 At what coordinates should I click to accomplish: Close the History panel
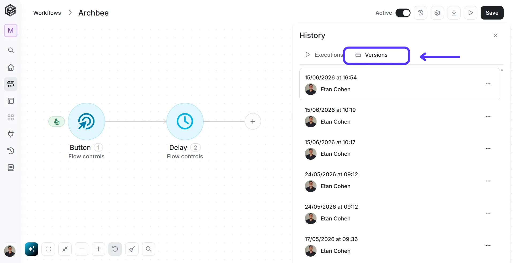496,35
